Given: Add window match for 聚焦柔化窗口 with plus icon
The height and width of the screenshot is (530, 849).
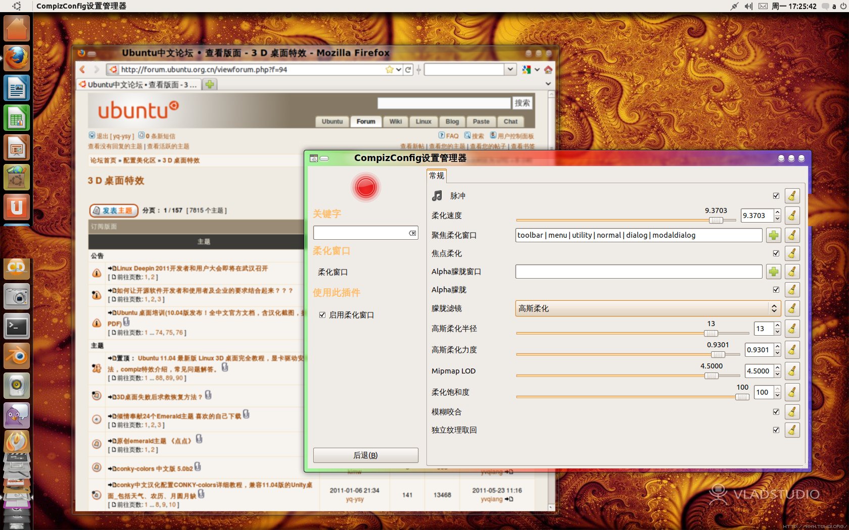Looking at the screenshot, I should coord(773,235).
